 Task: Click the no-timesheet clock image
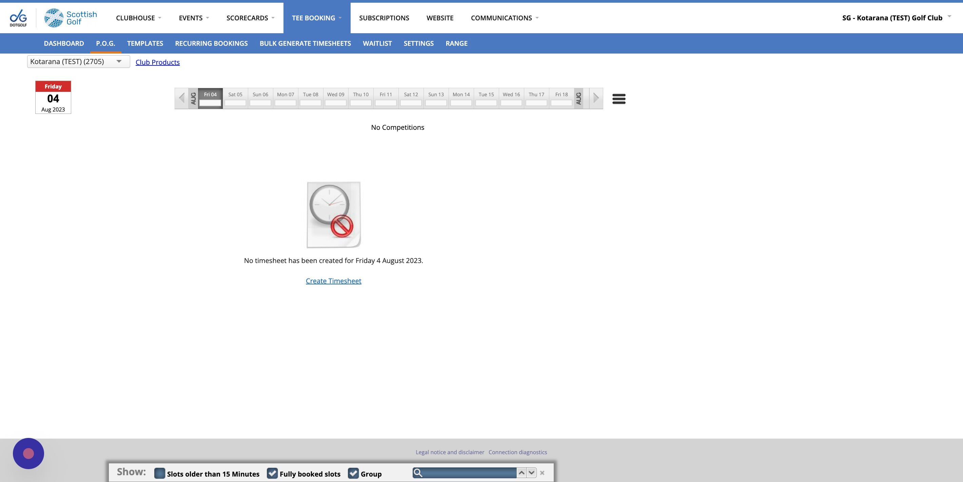333,215
